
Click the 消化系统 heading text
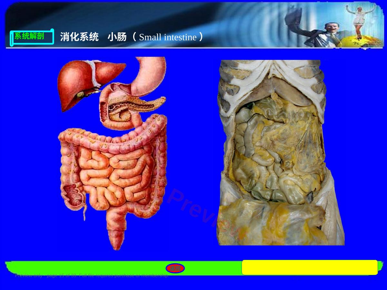[x=79, y=37]
